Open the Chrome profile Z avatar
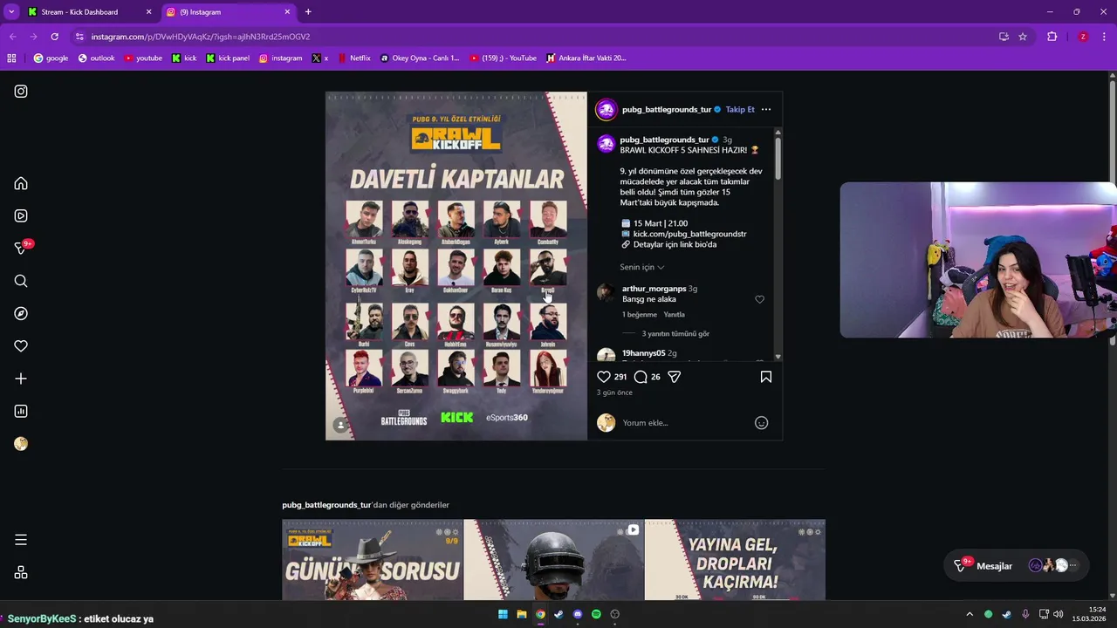This screenshot has height=628, width=1117. [1083, 37]
